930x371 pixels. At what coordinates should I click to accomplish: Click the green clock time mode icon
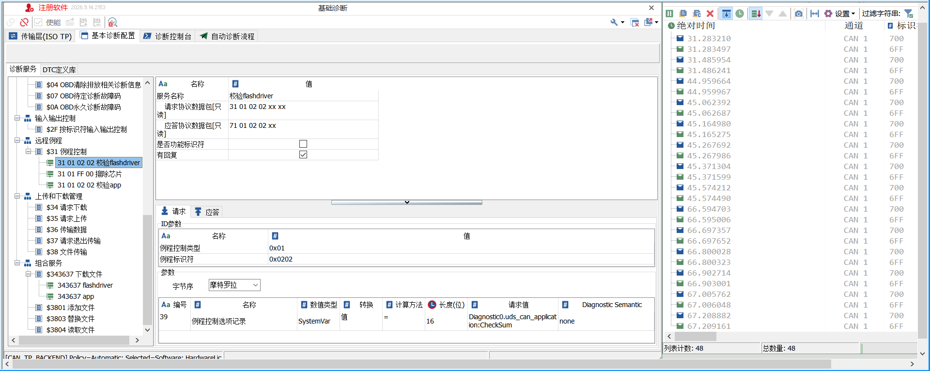click(740, 14)
